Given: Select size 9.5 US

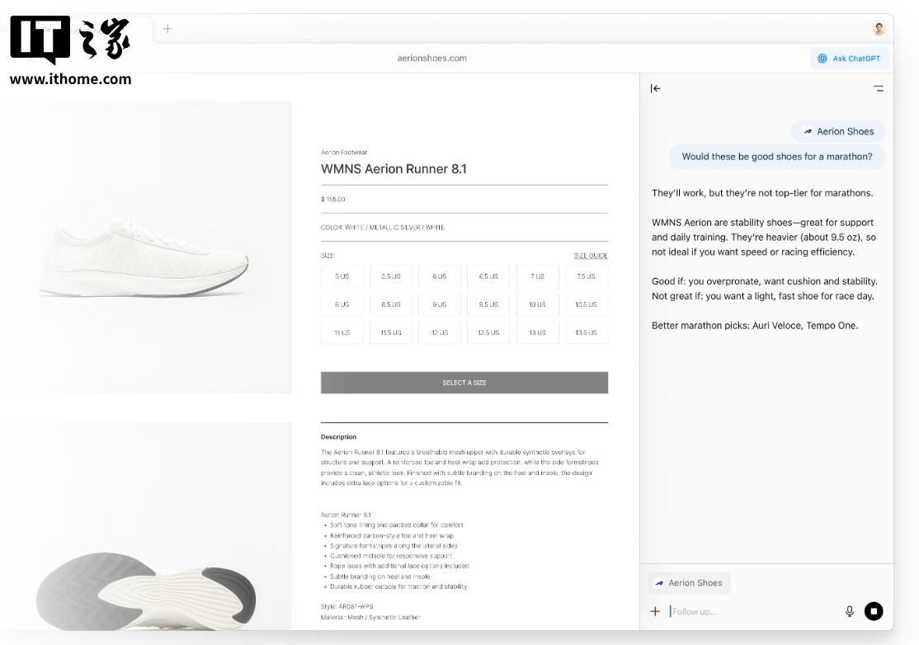Looking at the screenshot, I should (x=488, y=304).
